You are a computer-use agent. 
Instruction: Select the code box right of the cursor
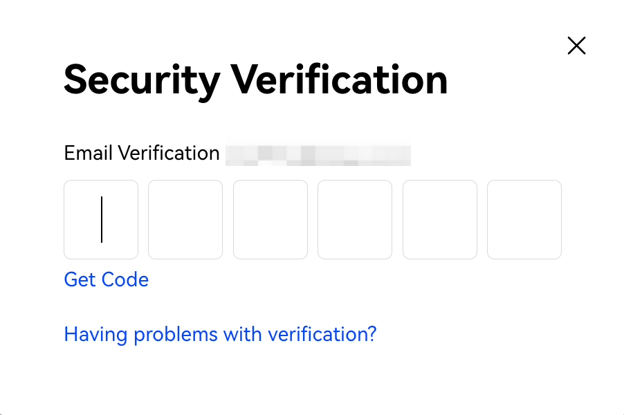pyautogui.click(x=185, y=219)
